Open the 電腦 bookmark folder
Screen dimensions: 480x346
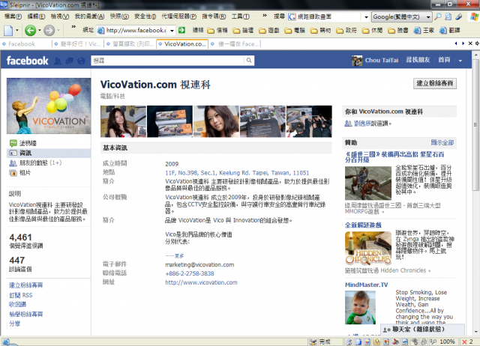coord(295,30)
